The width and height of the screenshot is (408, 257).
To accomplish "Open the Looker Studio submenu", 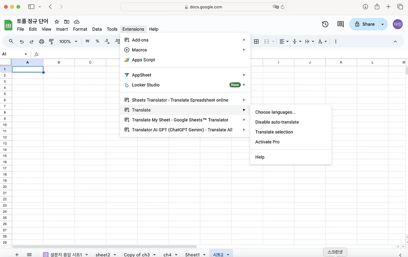I will pos(185,85).
